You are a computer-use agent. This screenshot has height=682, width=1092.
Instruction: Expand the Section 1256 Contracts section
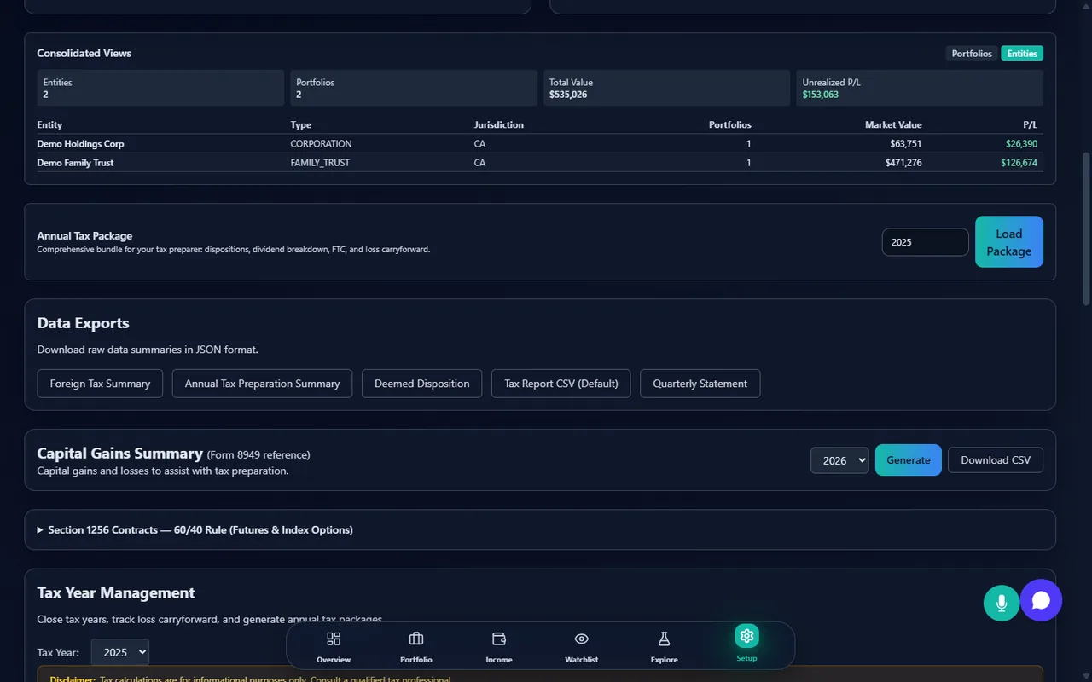click(540, 529)
